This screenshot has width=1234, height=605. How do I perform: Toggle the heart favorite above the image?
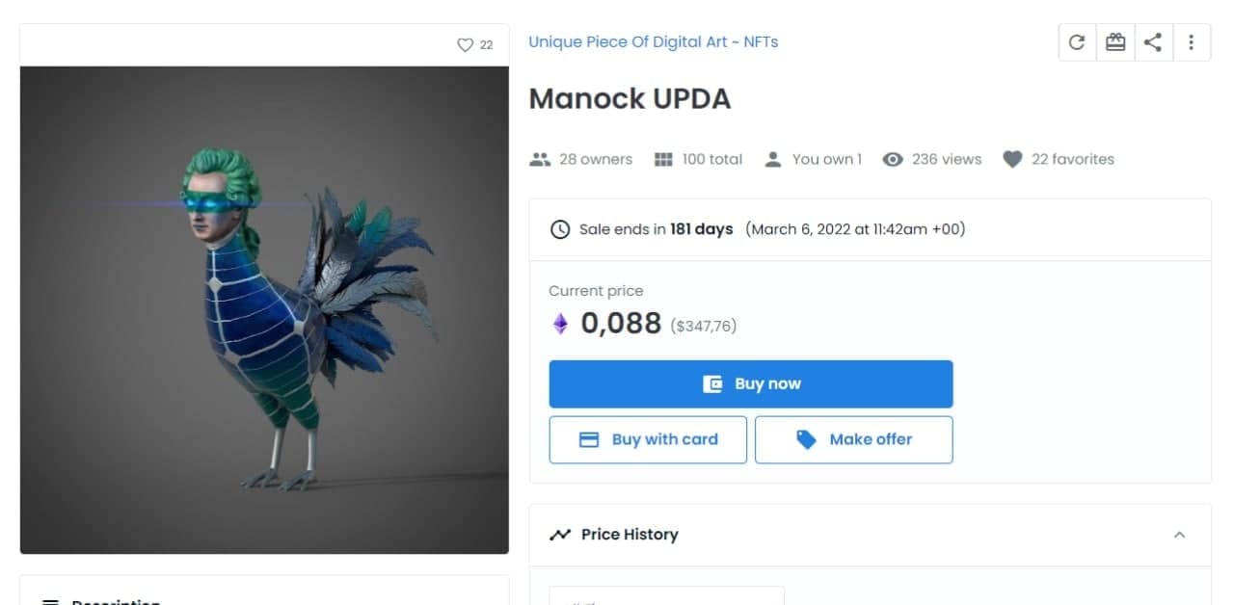[465, 45]
